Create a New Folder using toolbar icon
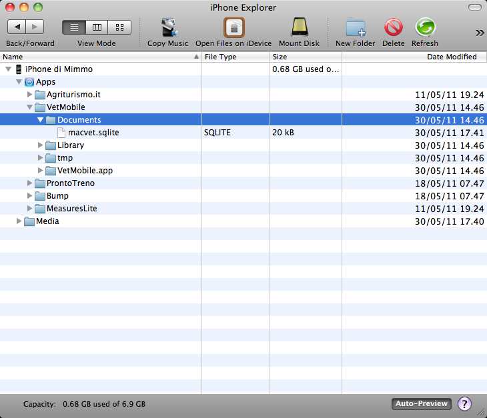The width and height of the screenshot is (487, 418). (x=356, y=27)
